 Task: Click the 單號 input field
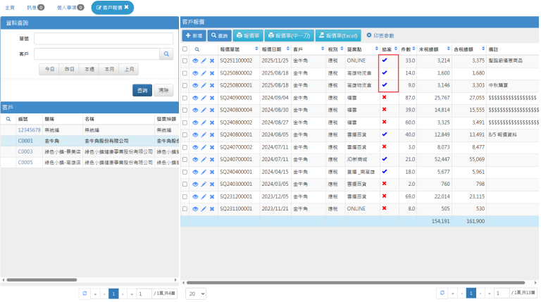[x=103, y=38]
